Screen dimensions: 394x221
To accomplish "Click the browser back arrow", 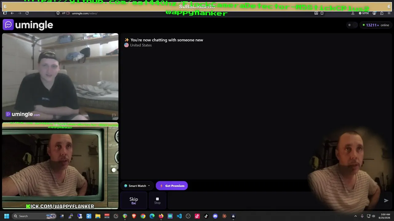I will click(12, 13).
